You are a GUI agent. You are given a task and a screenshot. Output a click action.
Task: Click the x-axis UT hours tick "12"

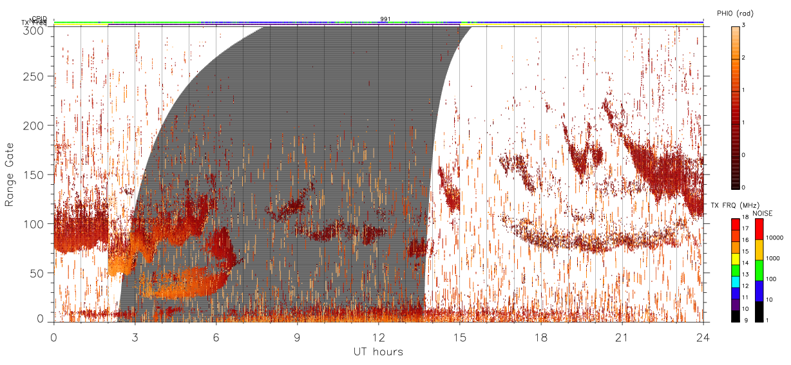379,337
